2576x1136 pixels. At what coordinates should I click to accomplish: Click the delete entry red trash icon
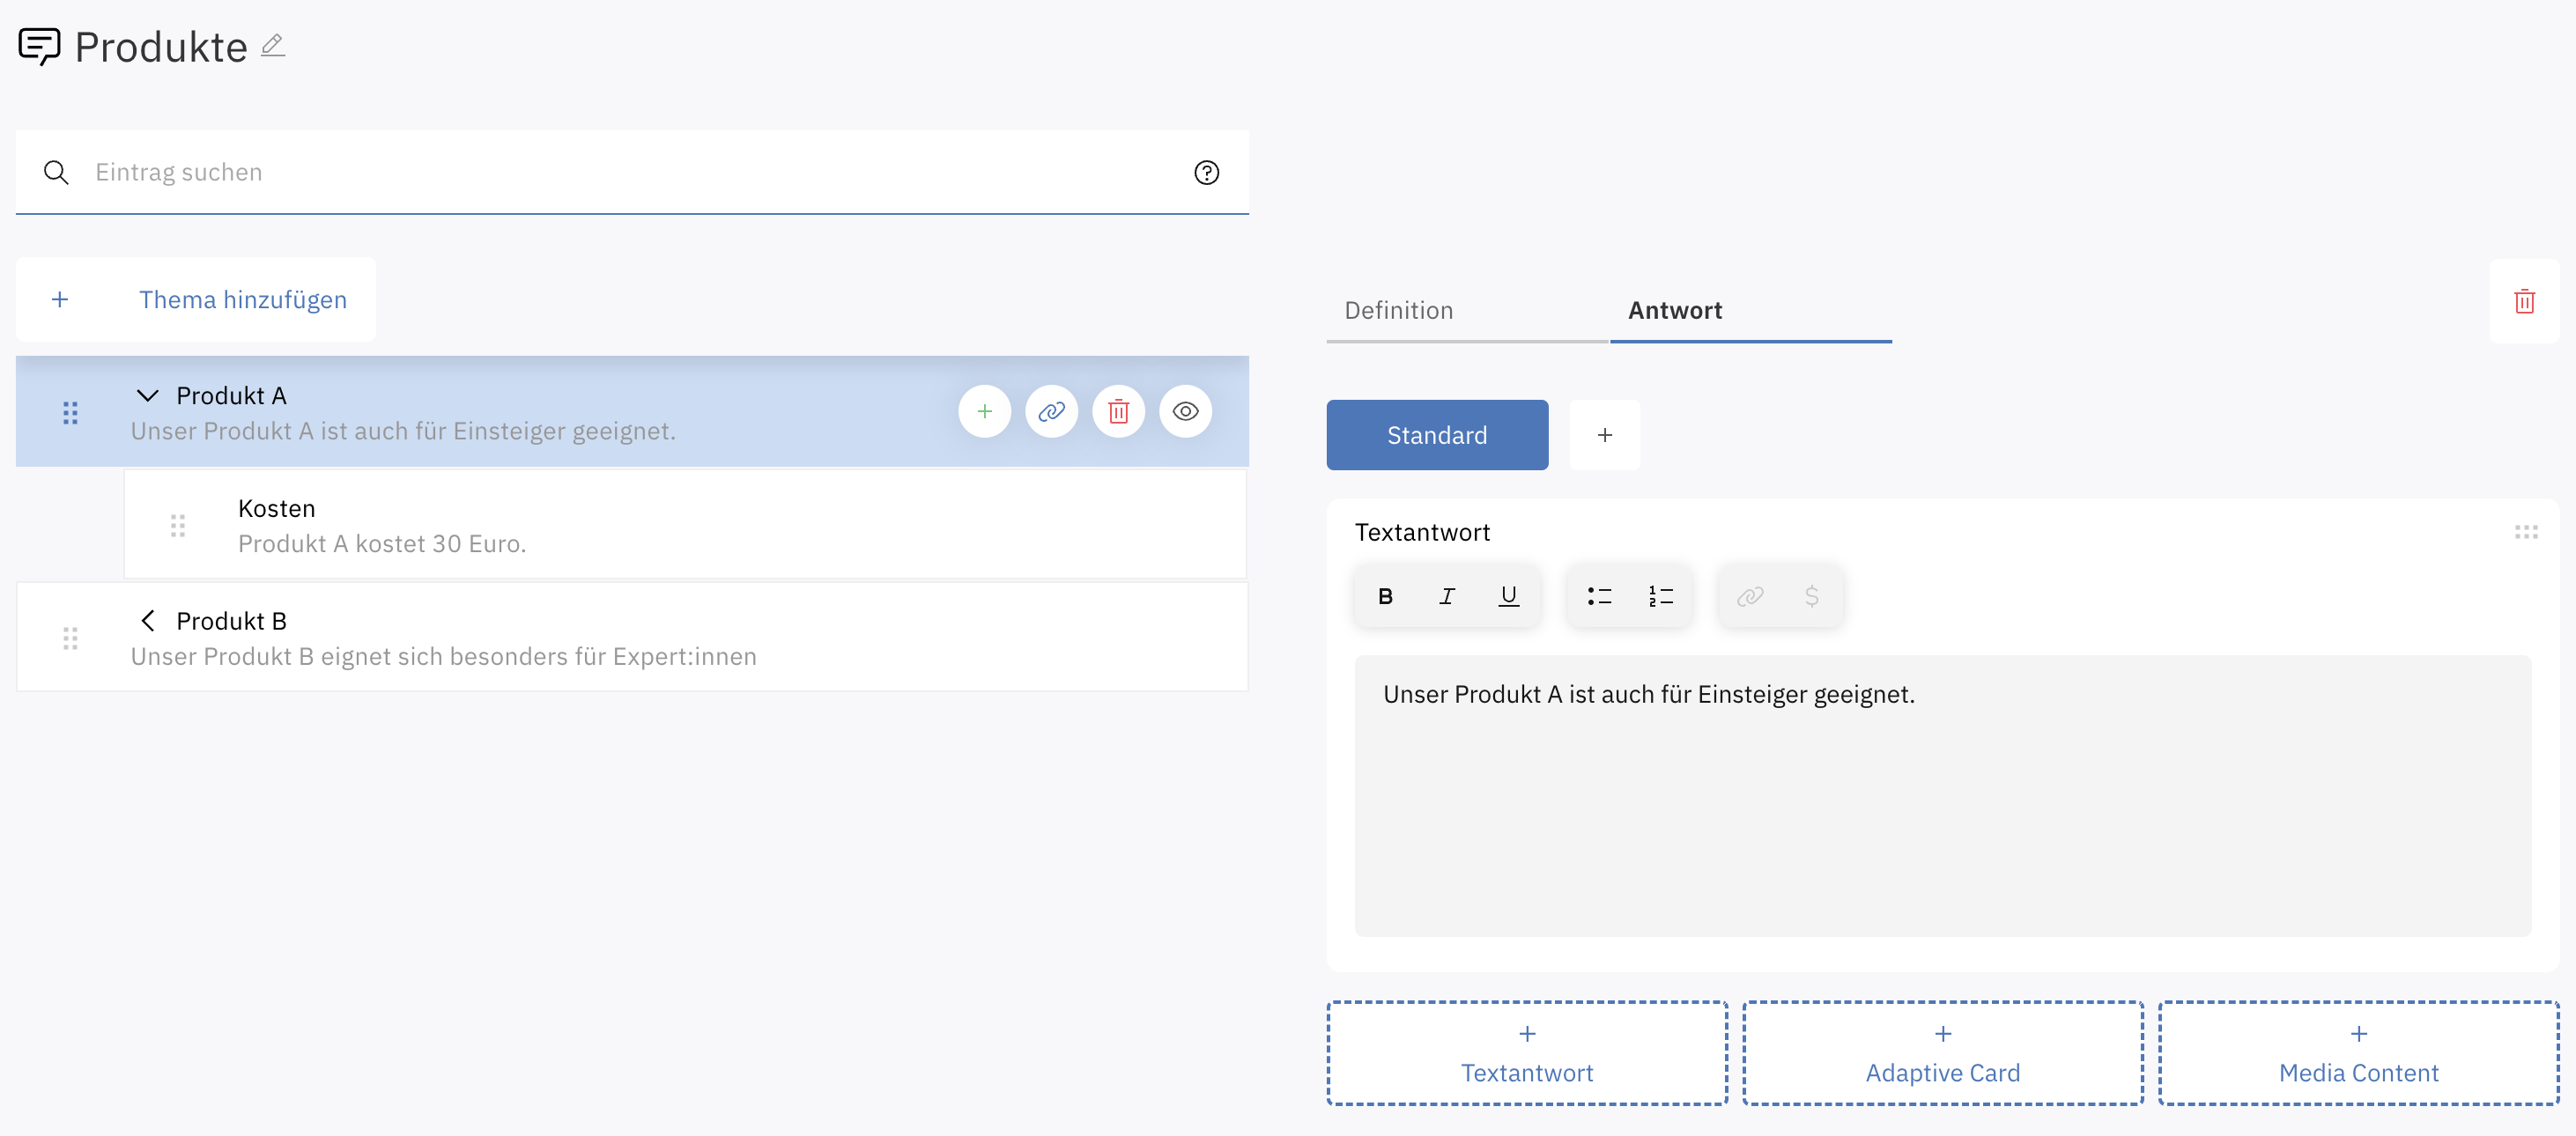1119,412
